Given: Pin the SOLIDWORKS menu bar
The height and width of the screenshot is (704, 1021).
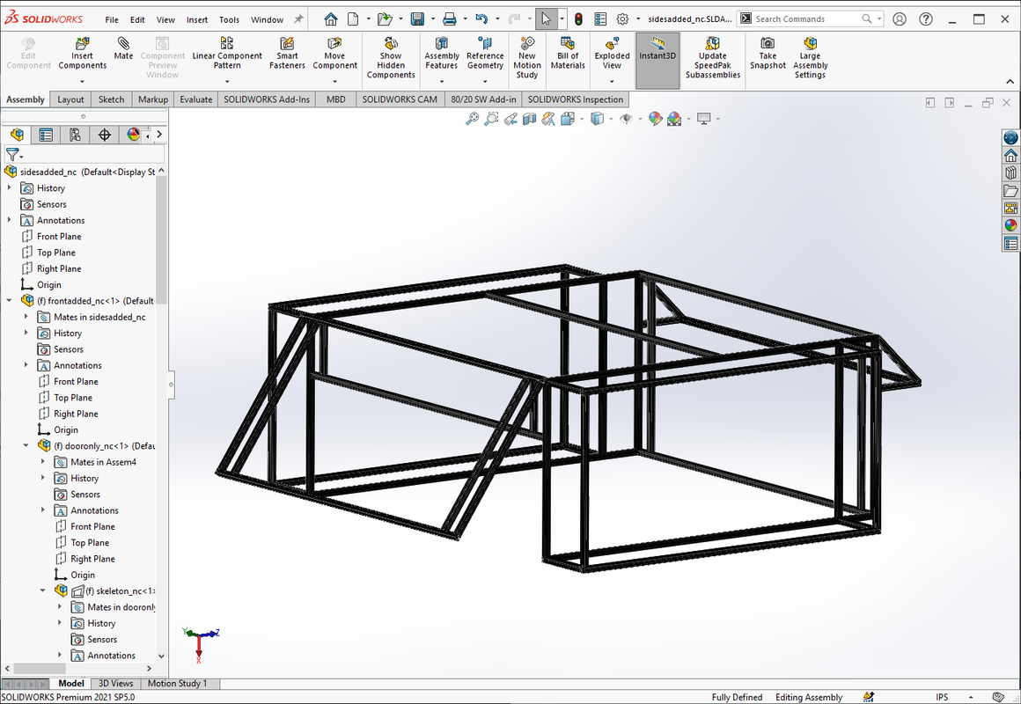Looking at the screenshot, I should (298, 18).
